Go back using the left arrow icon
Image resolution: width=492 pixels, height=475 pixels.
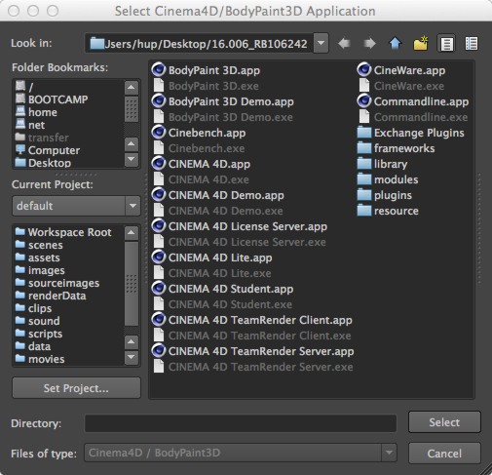click(344, 43)
